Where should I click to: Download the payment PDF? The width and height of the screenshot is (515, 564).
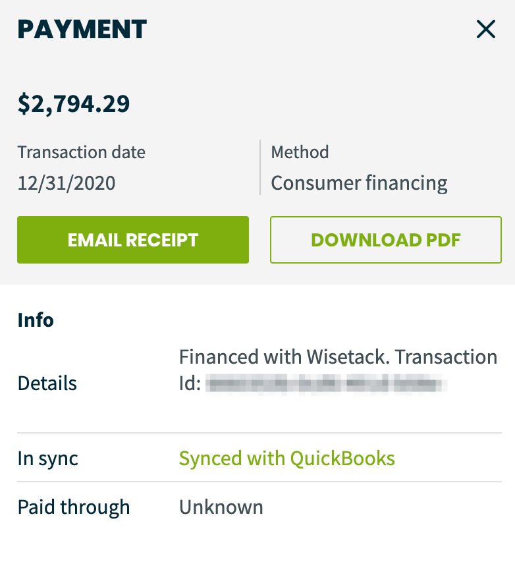click(x=386, y=240)
